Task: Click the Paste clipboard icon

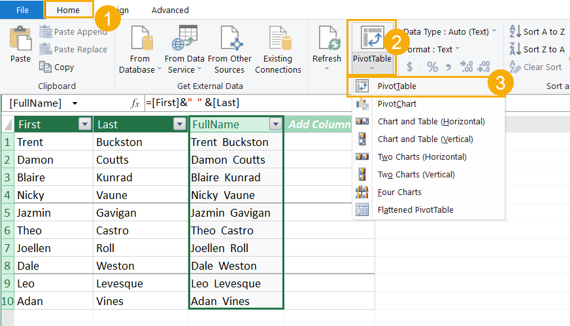Action: pos(20,38)
